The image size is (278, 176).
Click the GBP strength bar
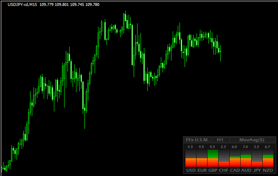click(x=213, y=158)
